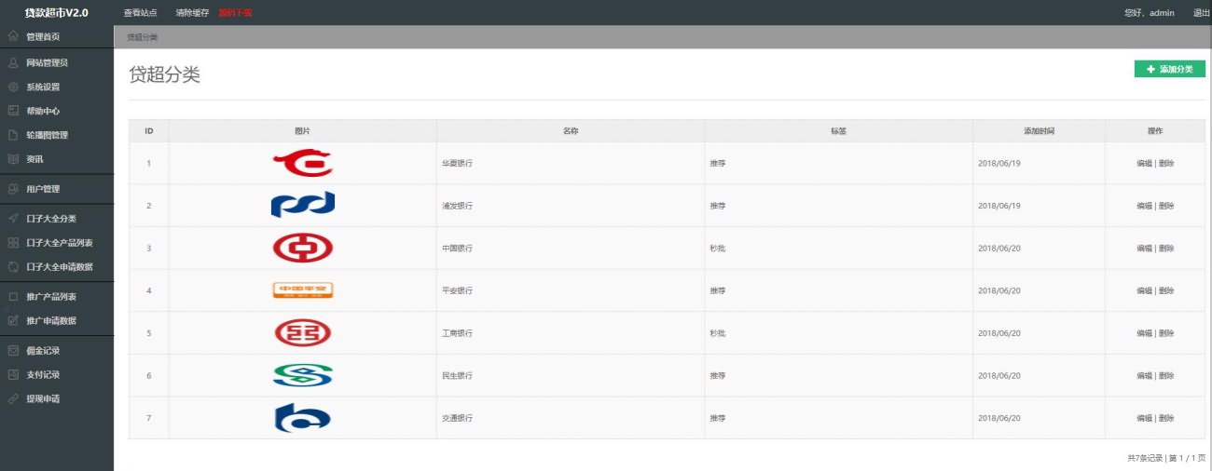Click the paper-plane icon beside 口子大全分类
The height and width of the screenshot is (471, 1212).
13,219
